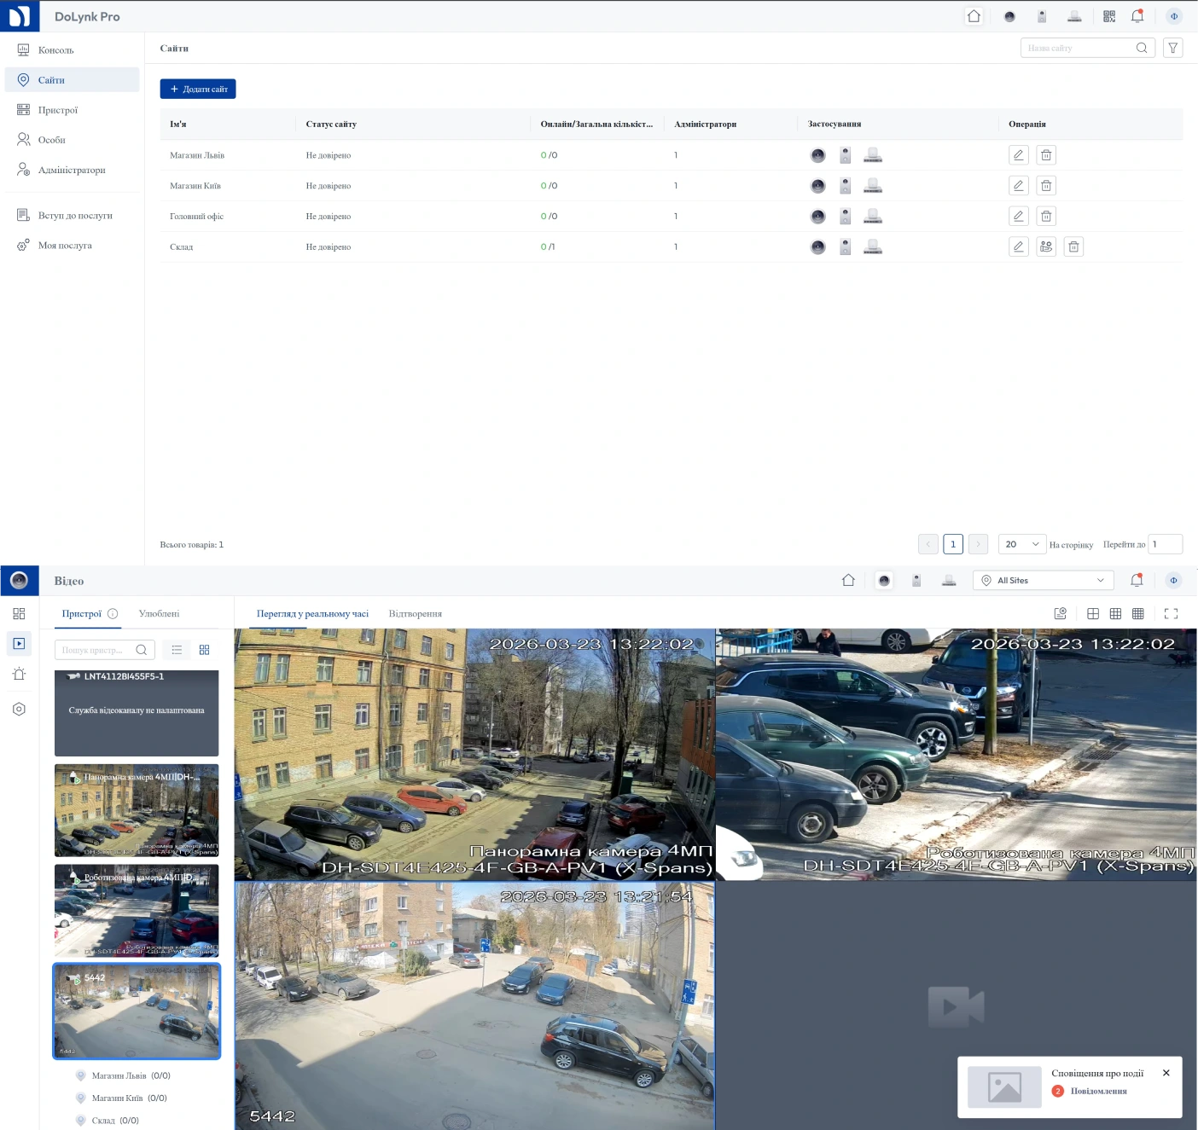This screenshot has width=1198, height=1130.
Task: Click the Додати сайт button
Action: (198, 89)
